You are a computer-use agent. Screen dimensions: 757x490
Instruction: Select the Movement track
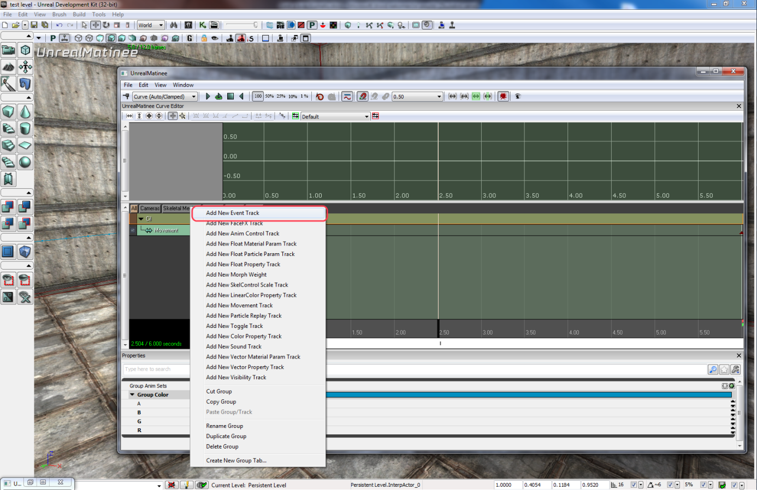pyautogui.click(x=163, y=231)
